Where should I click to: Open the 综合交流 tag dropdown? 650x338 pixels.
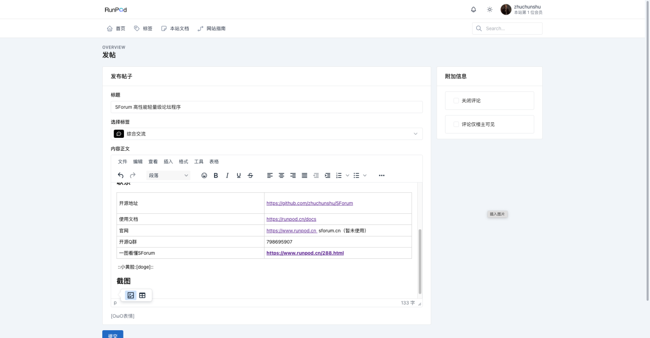coord(266,134)
